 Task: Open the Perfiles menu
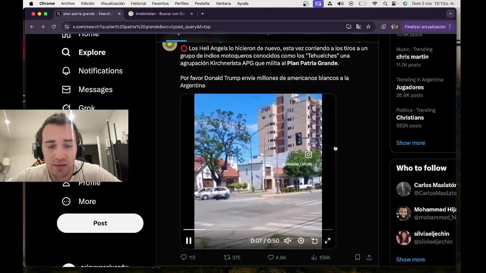tap(182, 3)
